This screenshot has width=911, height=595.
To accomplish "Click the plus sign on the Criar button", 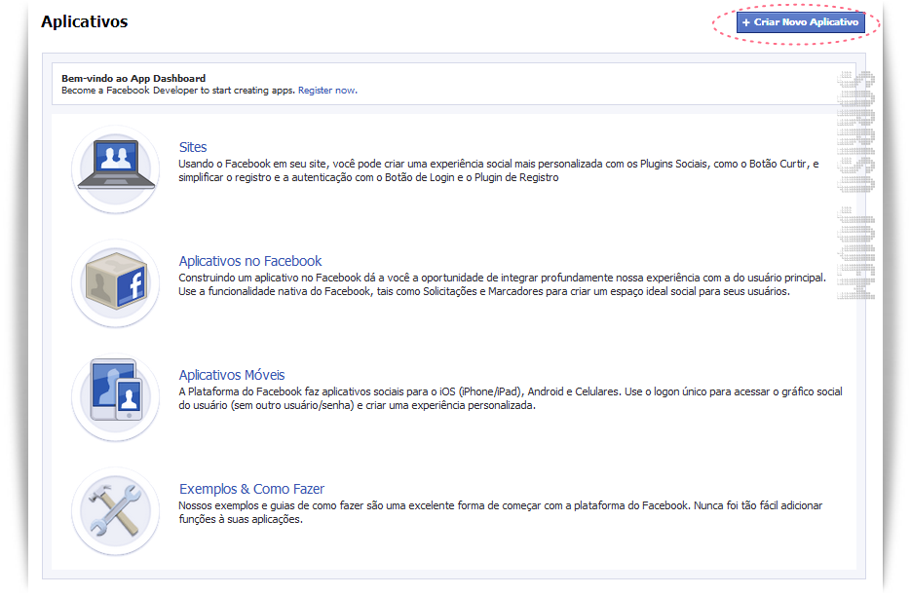I will 746,22.
